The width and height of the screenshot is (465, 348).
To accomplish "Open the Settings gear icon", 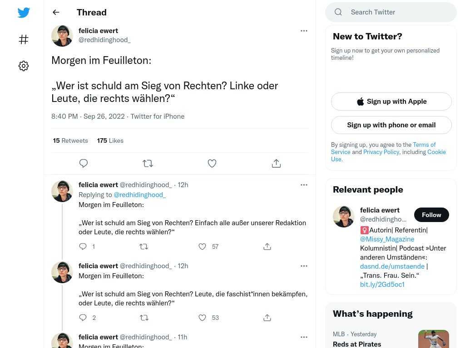I will (x=24, y=66).
